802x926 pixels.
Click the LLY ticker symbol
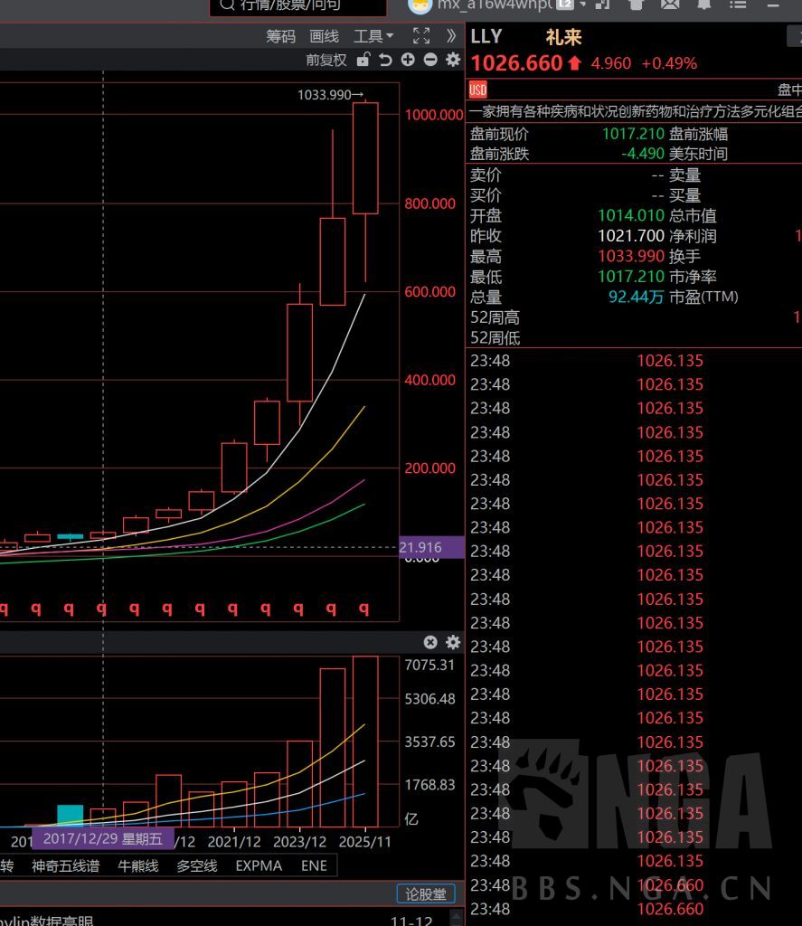(x=486, y=36)
